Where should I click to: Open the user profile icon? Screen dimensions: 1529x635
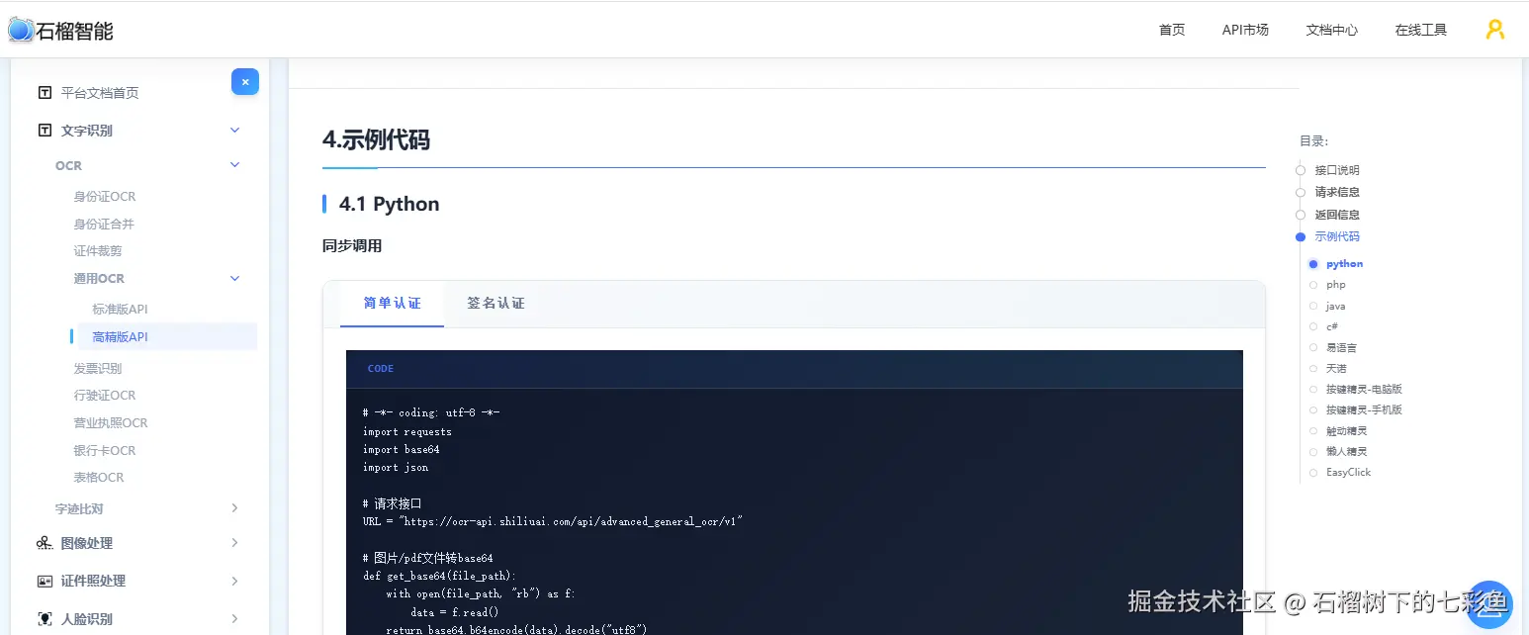click(1495, 30)
